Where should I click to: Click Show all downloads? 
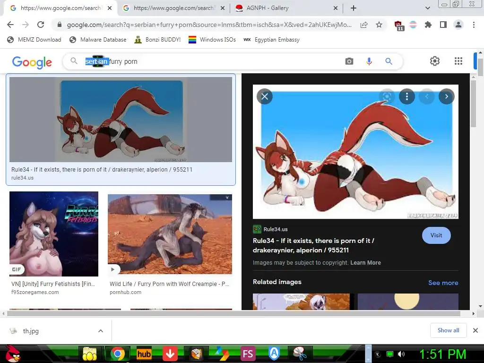click(x=448, y=330)
